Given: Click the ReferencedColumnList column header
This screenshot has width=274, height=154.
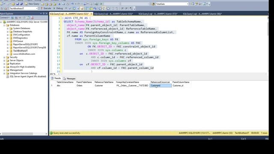Looking at the screenshot, I should pyautogui.click(x=160, y=82).
